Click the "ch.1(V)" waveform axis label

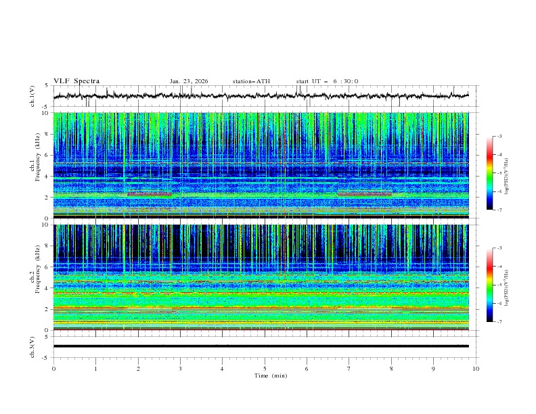pos(32,96)
